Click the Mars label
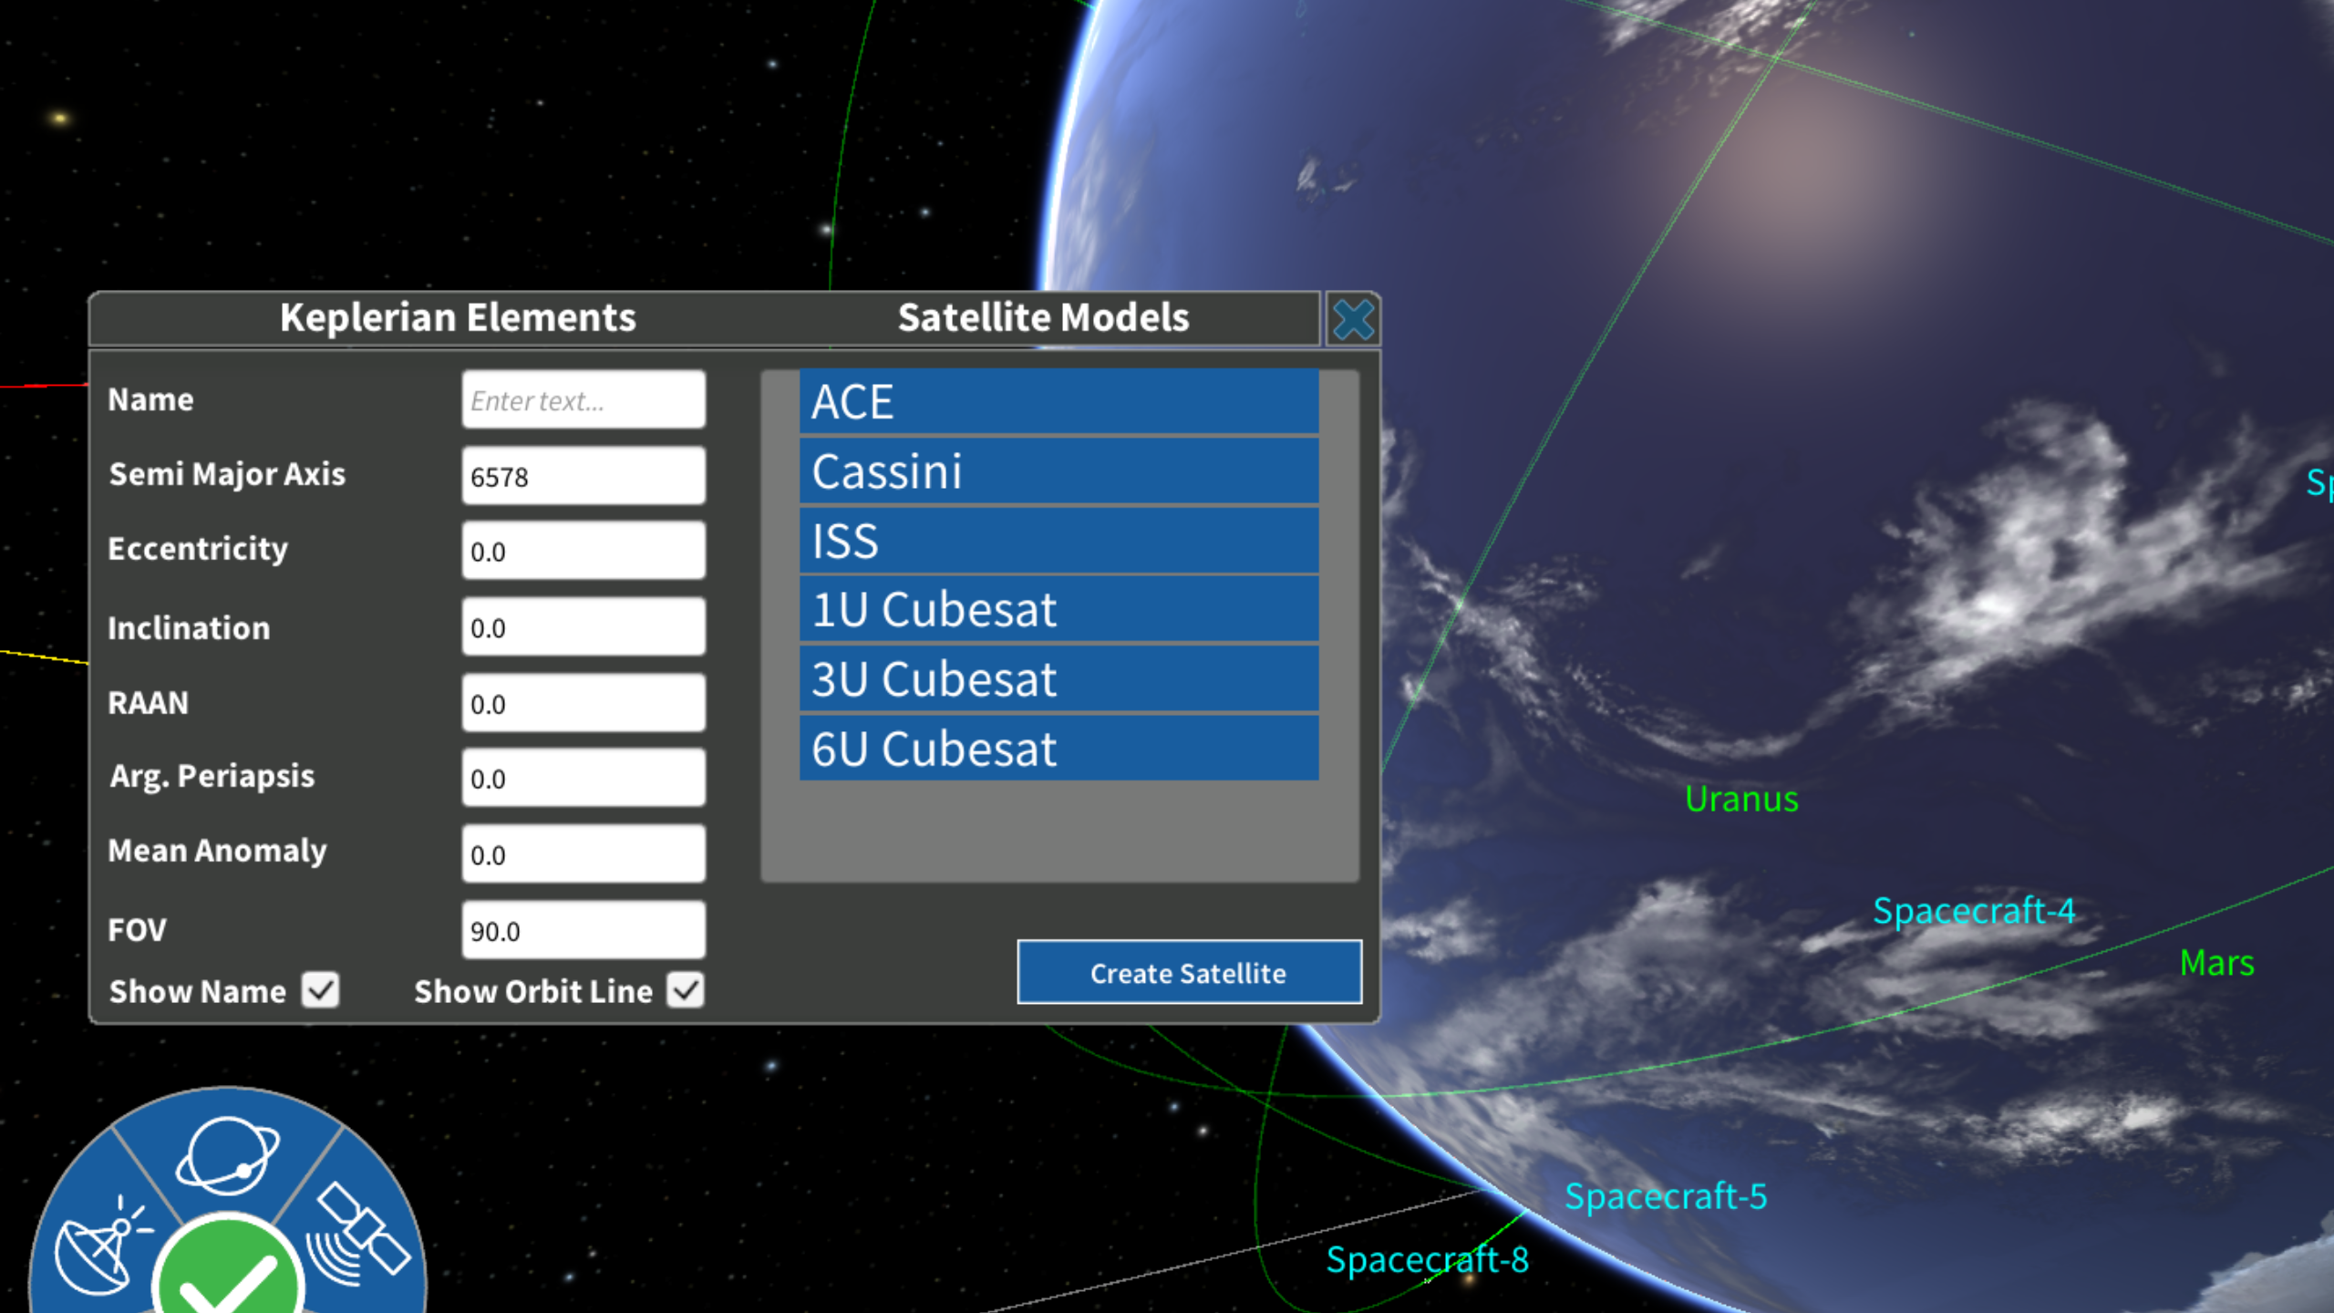 pos(2216,963)
